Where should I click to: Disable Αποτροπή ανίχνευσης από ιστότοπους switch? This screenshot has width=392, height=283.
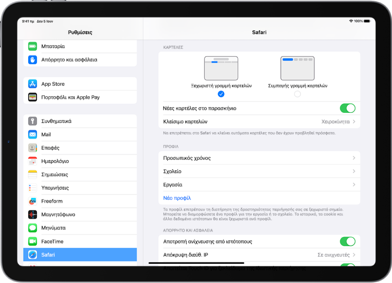click(x=347, y=241)
